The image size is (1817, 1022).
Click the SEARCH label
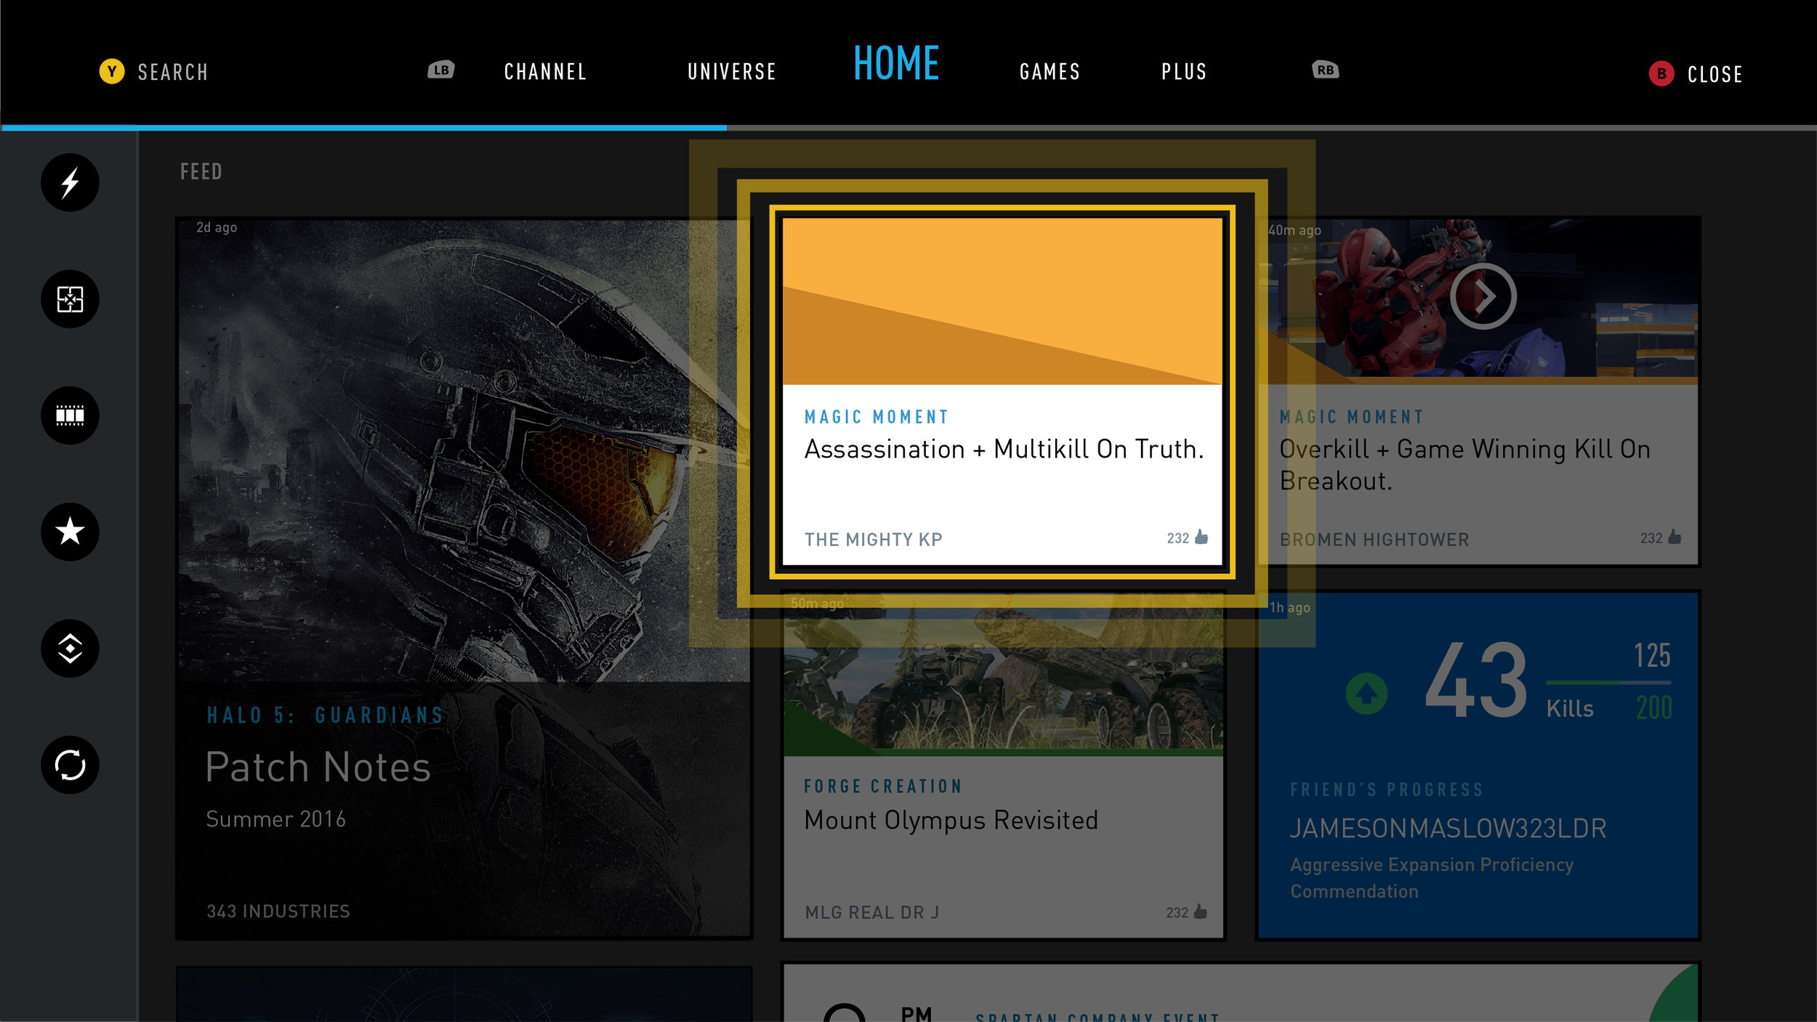(x=173, y=73)
